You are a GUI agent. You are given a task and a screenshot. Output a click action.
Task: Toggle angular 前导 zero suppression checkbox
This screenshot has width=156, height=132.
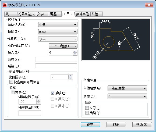tap(87, 108)
